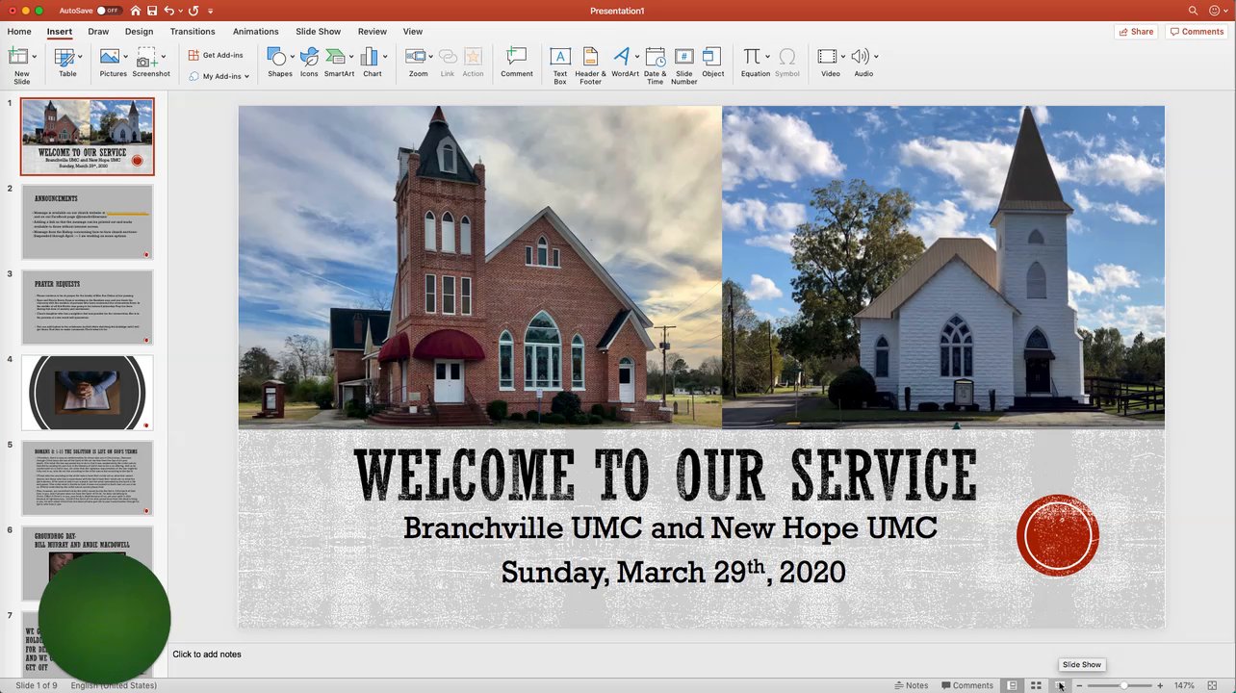Toggle the Notes pane in status bar
Screen dimensions: 1236x693
point(912,685)
